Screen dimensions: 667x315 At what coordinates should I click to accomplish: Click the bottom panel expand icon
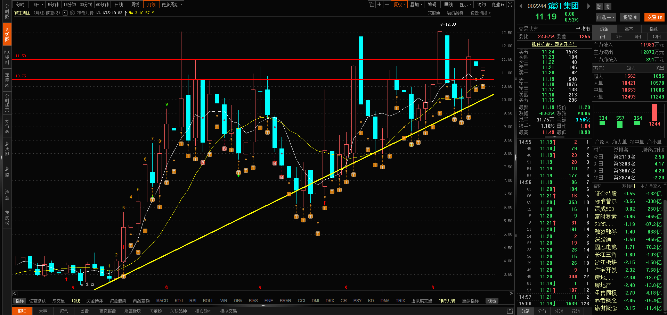(x=510, y=311)
